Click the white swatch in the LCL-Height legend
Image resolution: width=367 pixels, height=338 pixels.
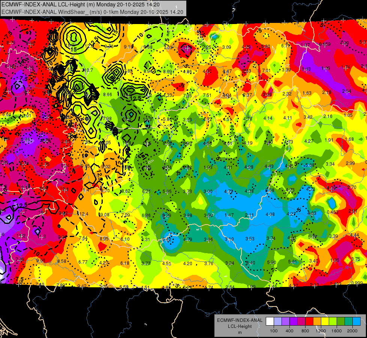pos(270,321)
